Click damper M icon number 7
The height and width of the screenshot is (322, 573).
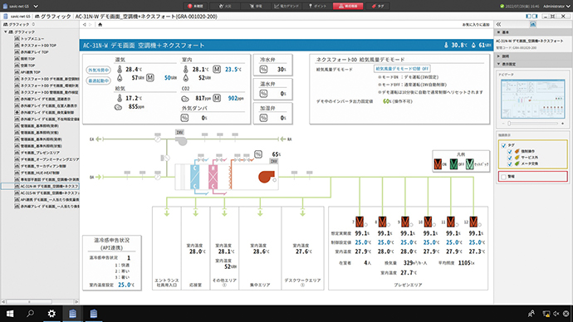(x=360, y=222)
